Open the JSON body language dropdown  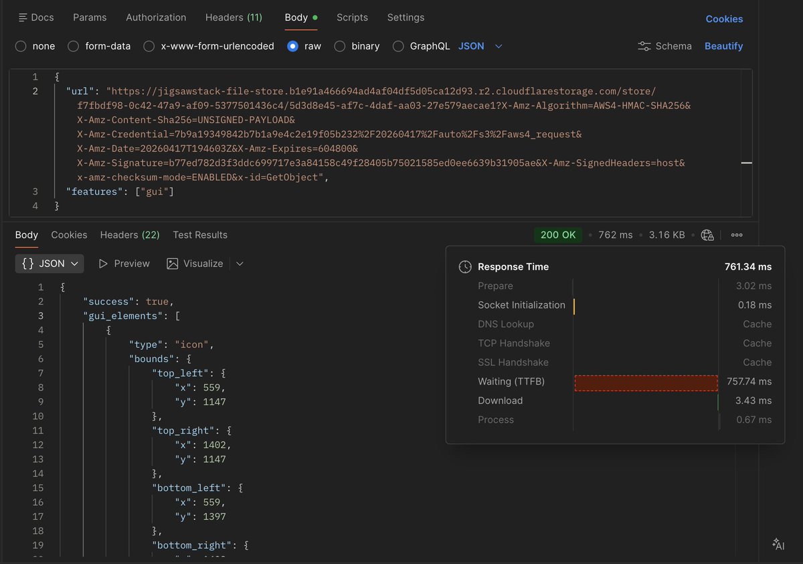(480, 46)
